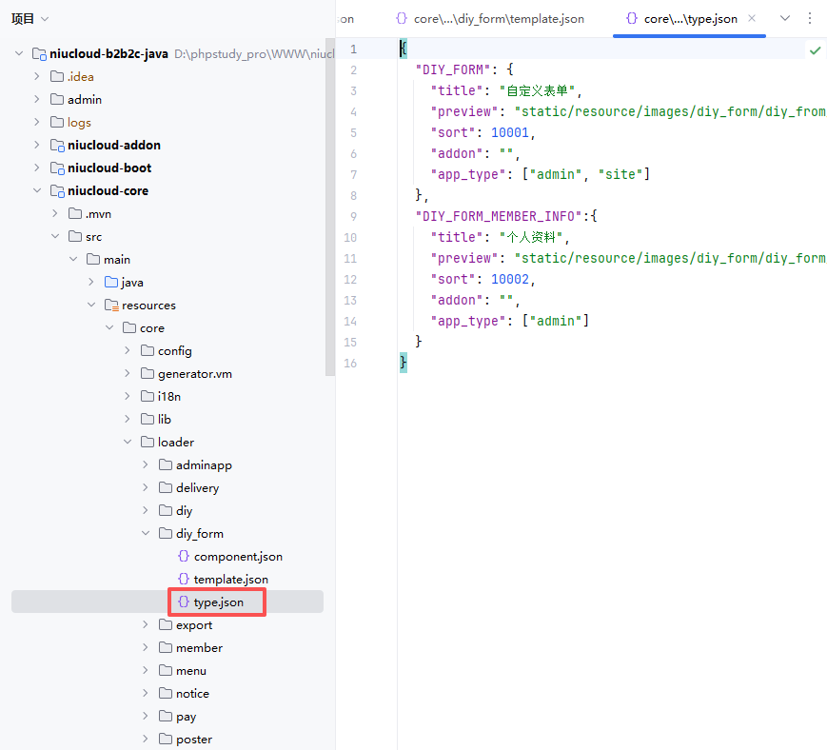Expand the member folder
The height and width of the screenshot is (750, 827).
pos(146,648)
